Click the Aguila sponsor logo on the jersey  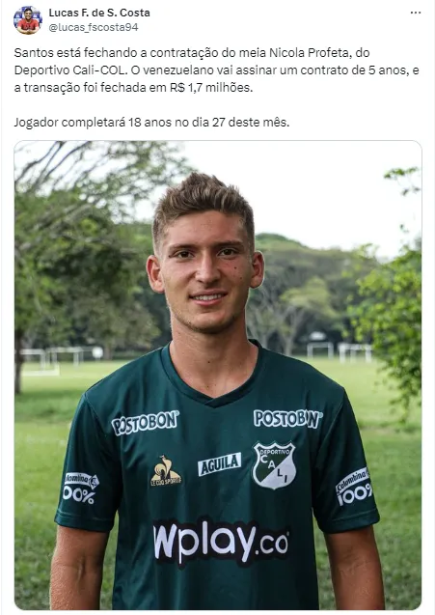pos(220,463)
